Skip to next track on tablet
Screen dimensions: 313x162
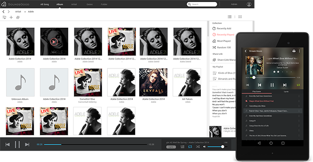click(285, 85)
